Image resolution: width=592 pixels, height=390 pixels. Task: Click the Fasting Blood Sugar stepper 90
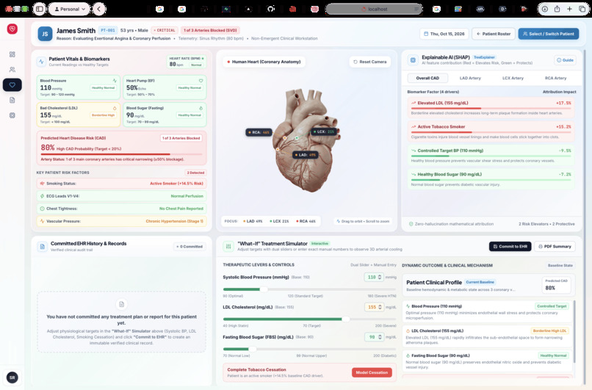point(374,337)
